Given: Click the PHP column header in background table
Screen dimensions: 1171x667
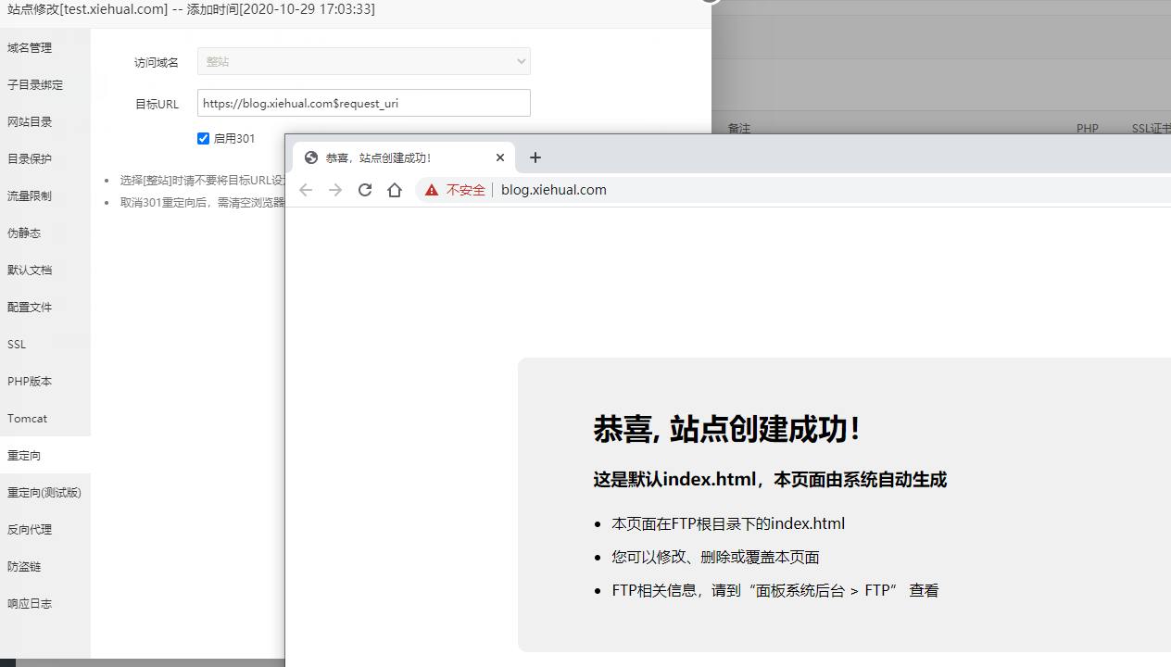Looking at the screenshot, I should [x=1088, y=129].
